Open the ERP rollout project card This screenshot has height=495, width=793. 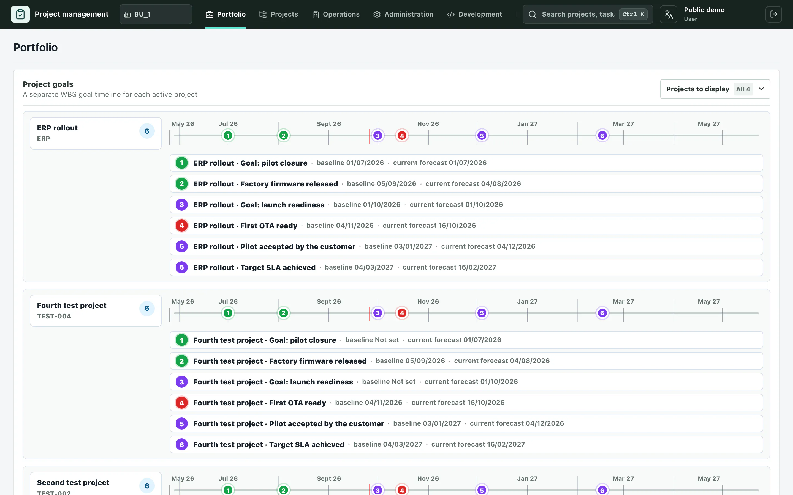(x=96, y=133)
